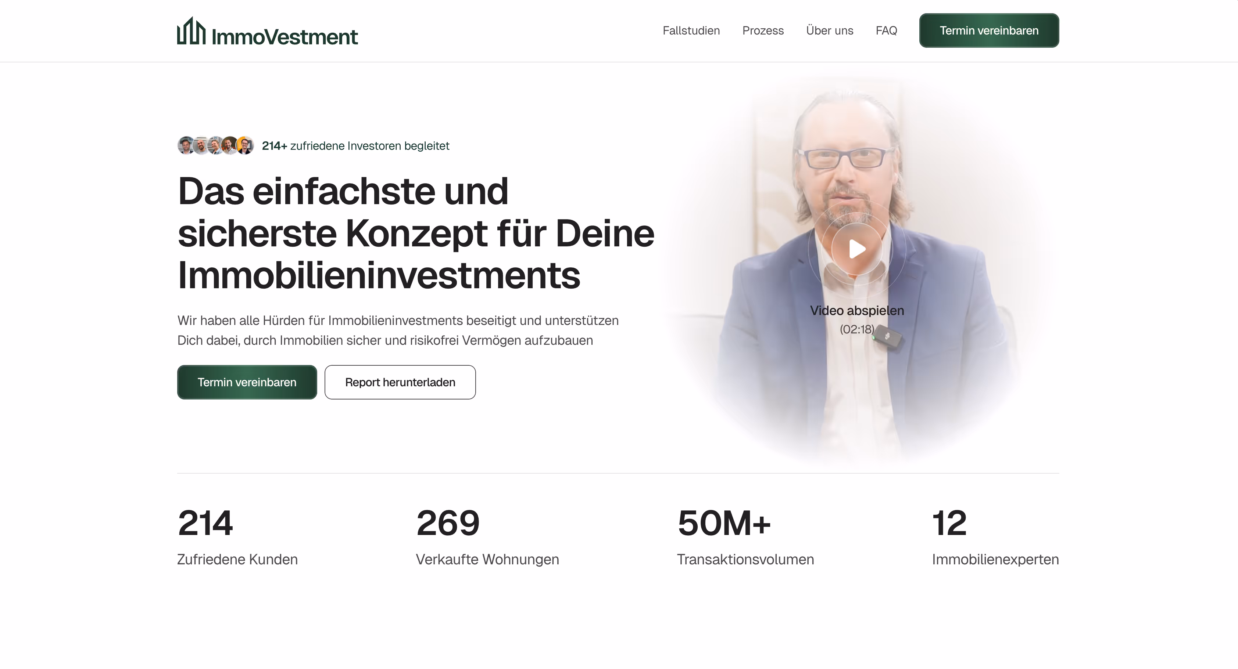Play the video with the play icon
Image resolution: width=1238 pixels, height=669 pixels.
click(857, 249)
